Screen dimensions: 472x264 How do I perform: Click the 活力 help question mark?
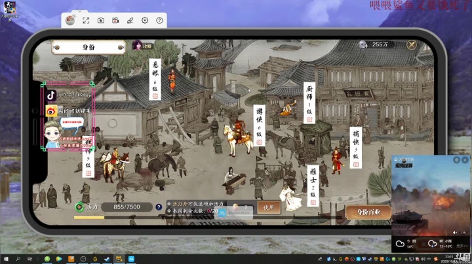point(159,207)
